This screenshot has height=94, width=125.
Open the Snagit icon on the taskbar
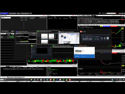click(51, 80)
